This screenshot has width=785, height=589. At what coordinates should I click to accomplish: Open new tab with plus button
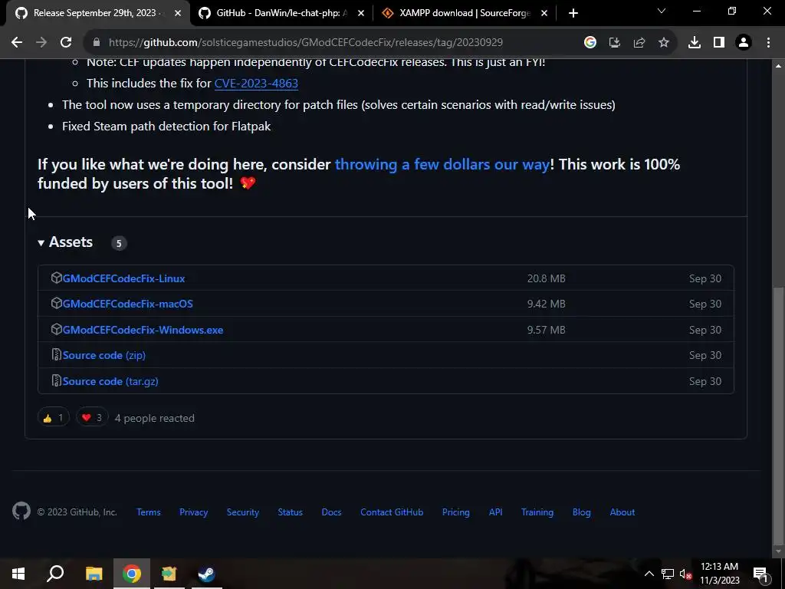tap(573, 13)
